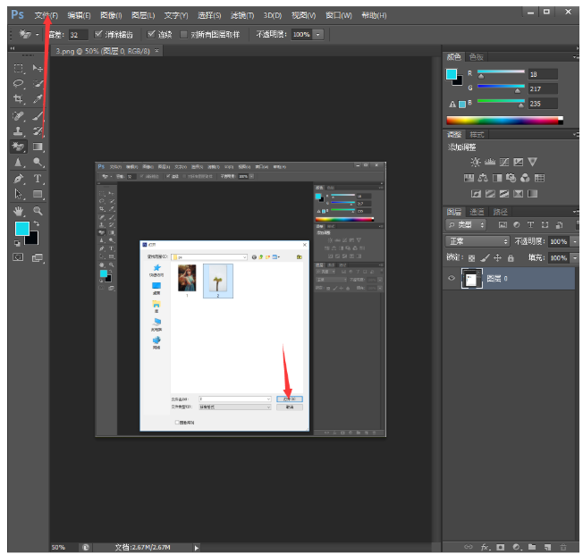Select the Horizontal Type tool
The image size is (583, 554).
click(38, 179)
